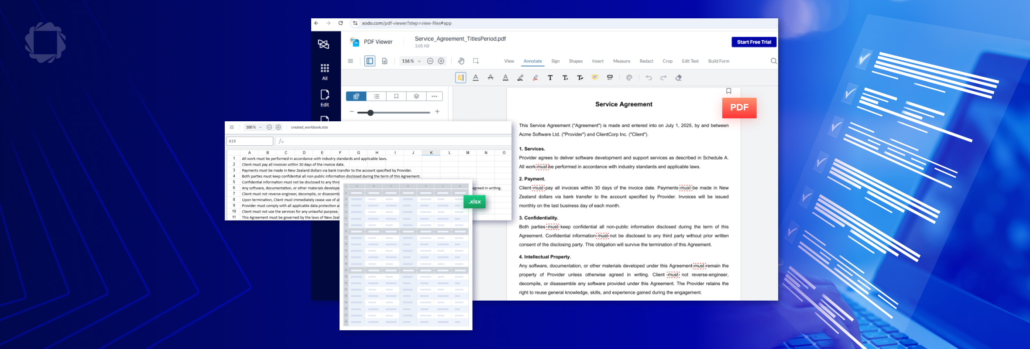
Task: Open more panel options (three dots)
Action: click(434, 96)
